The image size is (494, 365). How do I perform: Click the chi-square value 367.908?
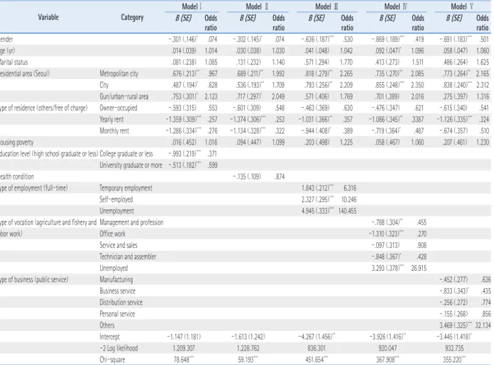[387, 360]
